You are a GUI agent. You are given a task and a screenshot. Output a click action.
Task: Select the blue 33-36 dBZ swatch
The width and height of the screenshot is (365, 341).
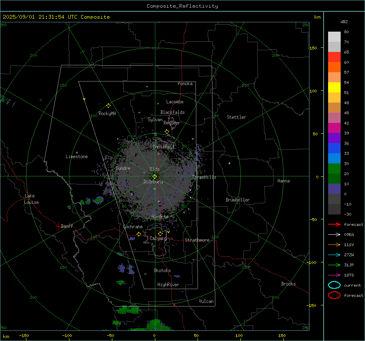tap(334, 148)
